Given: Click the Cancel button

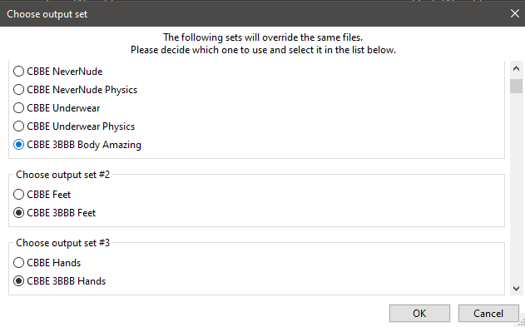Looking at the screenshot, I should coord(488,314).
